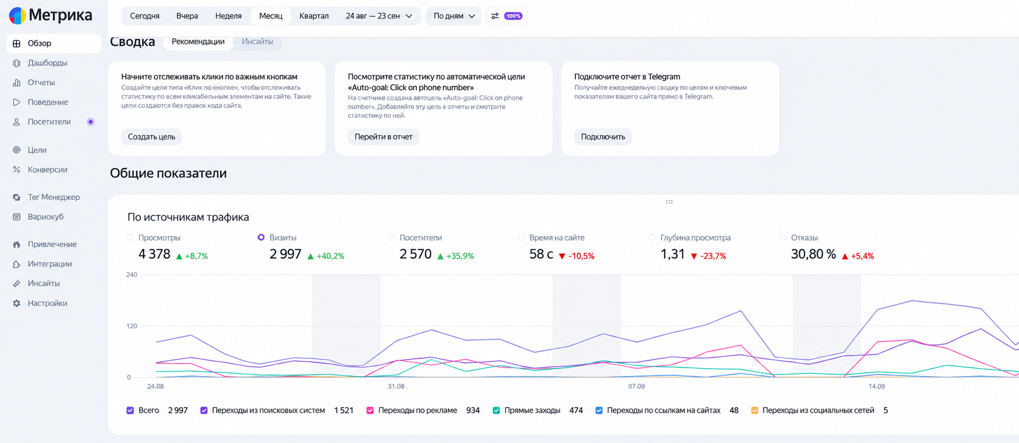
Task: Click the Поведение play icon
Action: [17, 102]
